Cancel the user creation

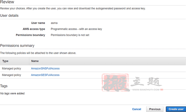(136, 109)
